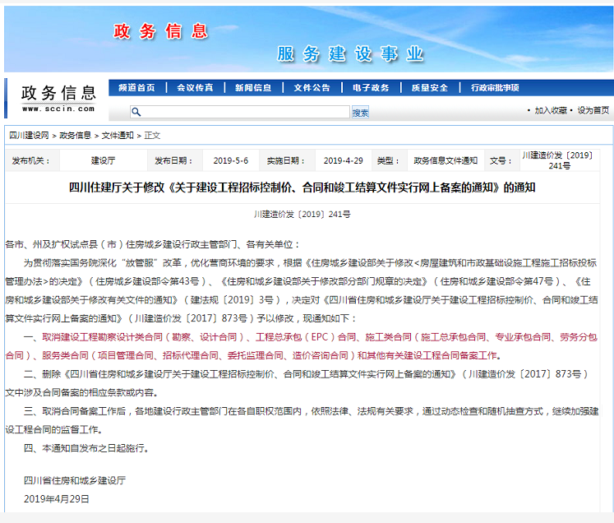Click inside the search text field
The image size is (614, 523).
tap(247, 112)
